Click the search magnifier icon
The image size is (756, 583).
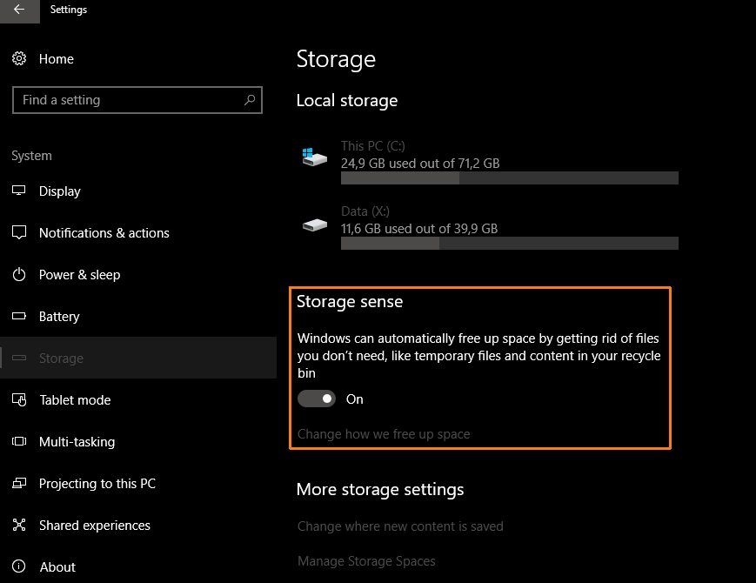[x=250, y=100]
